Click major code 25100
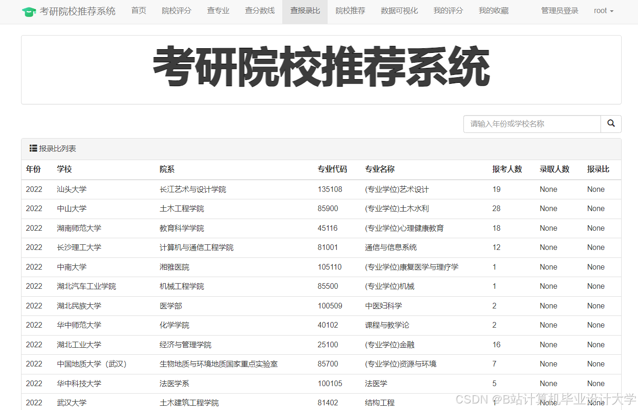The width and height of the screenshot is (638, 410). (328, 345)
